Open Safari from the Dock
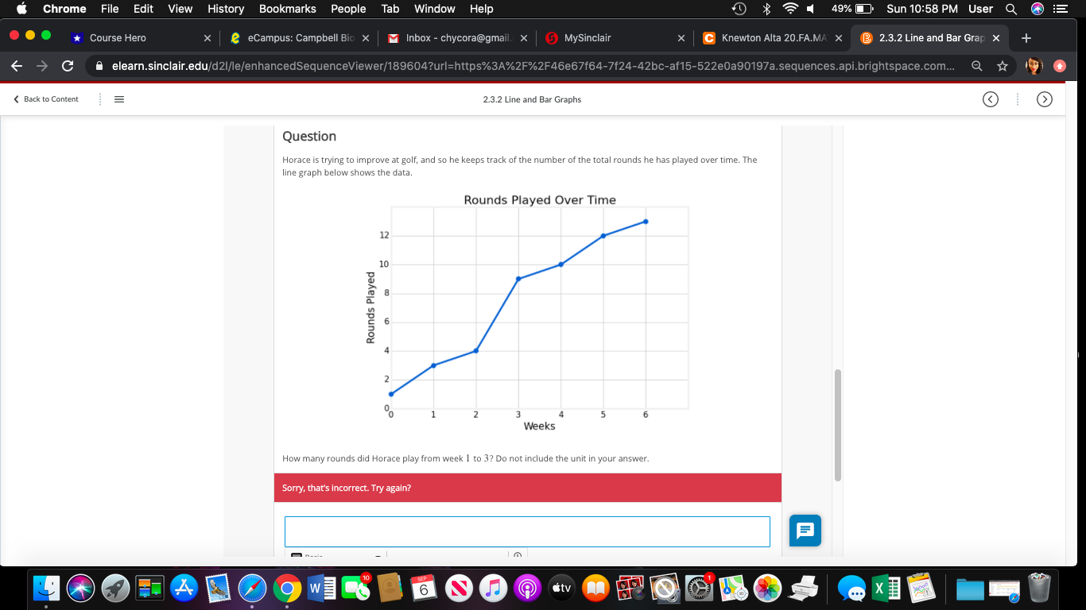 (253, 588)
